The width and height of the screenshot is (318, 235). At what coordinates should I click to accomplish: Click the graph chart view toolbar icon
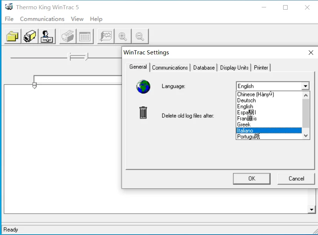106,36
